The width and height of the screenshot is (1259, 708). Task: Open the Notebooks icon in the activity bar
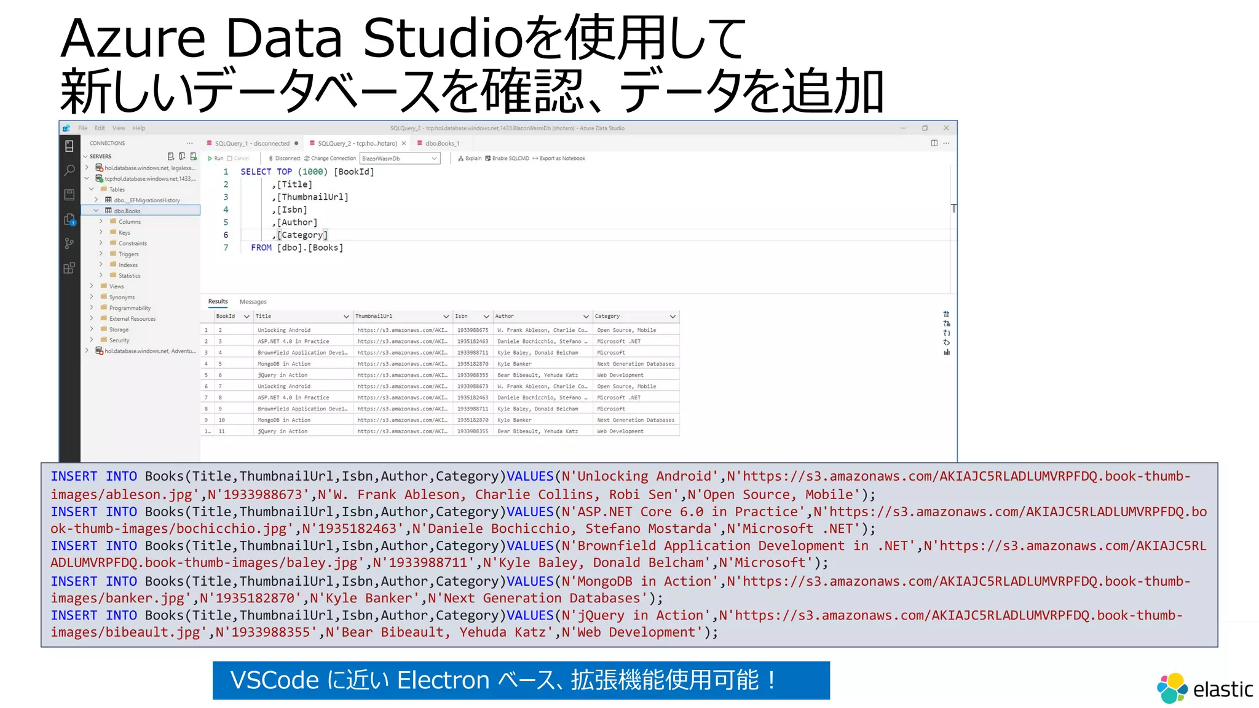point(69,194)
